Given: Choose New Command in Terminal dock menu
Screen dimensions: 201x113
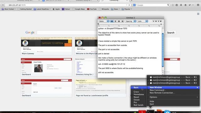Looking at the screenshot, I should (173, 90).
